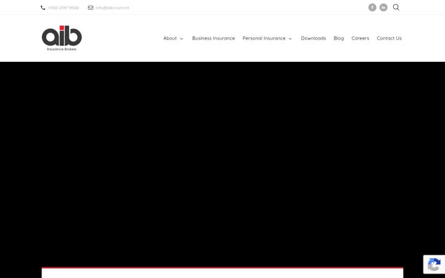Image resolution: width=445 pixels, height=278 pixels.
Task: Expand the Personal Insurance chevron
Action: point(290,38)
